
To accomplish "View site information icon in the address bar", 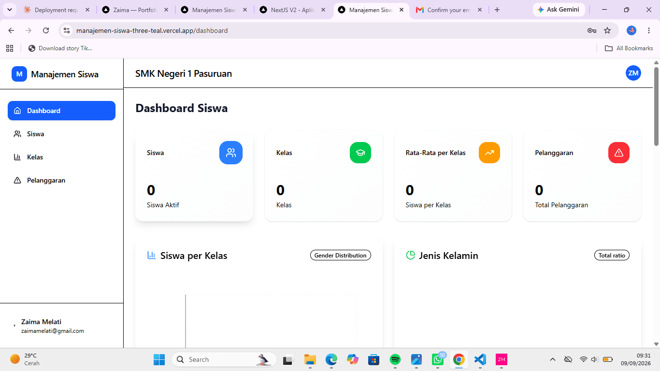I will pyautogui.click(x=67, y=30).
